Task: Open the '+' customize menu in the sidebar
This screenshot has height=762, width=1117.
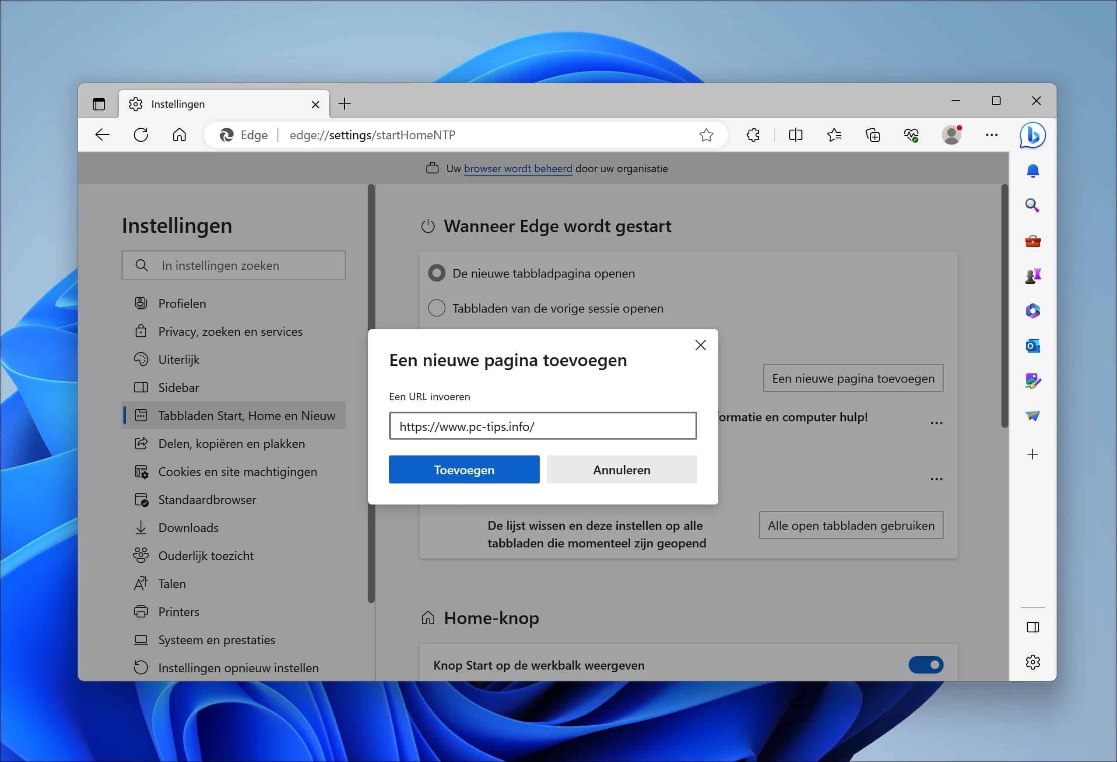Action: (x=1033, y=454)
